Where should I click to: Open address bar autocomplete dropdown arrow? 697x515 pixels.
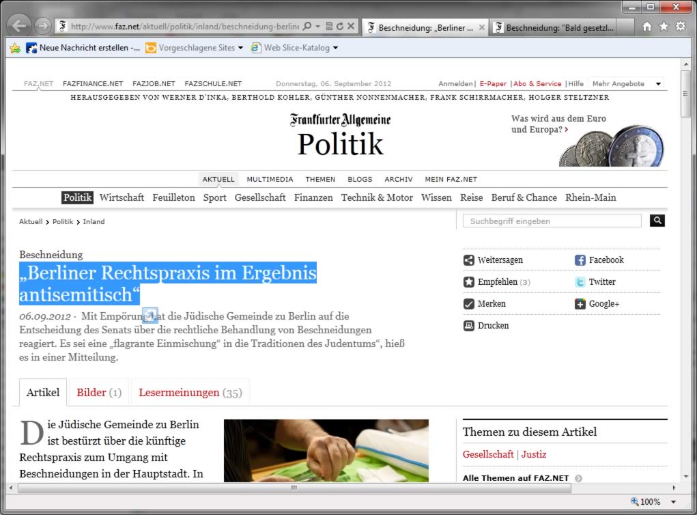point(318,26)
